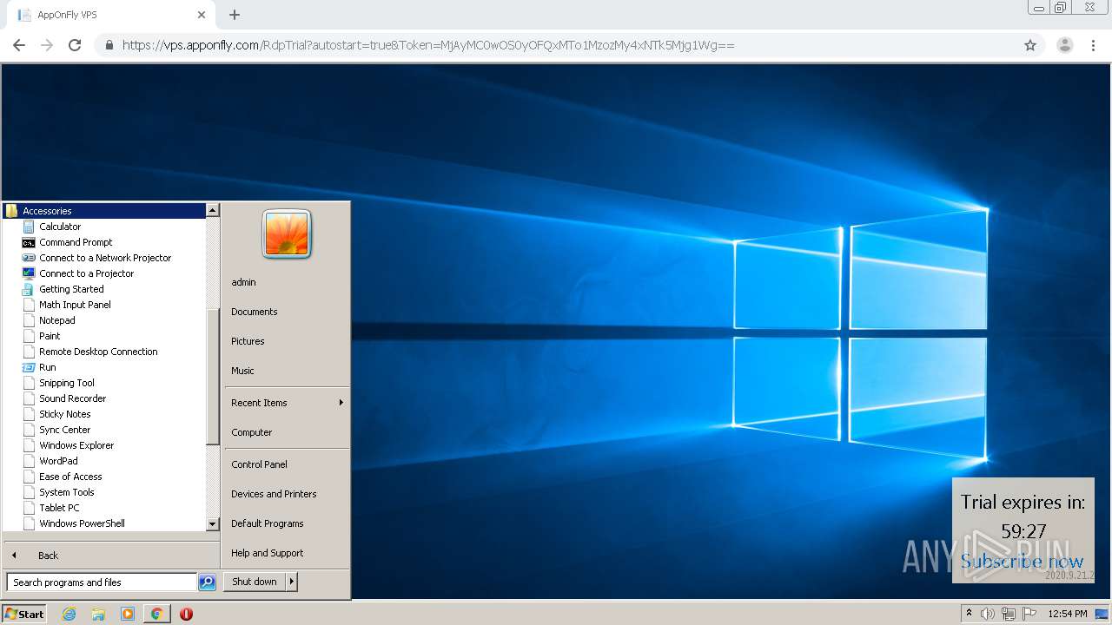Show hidden tray icons
1112x625 pixels.
pos(969,614)
